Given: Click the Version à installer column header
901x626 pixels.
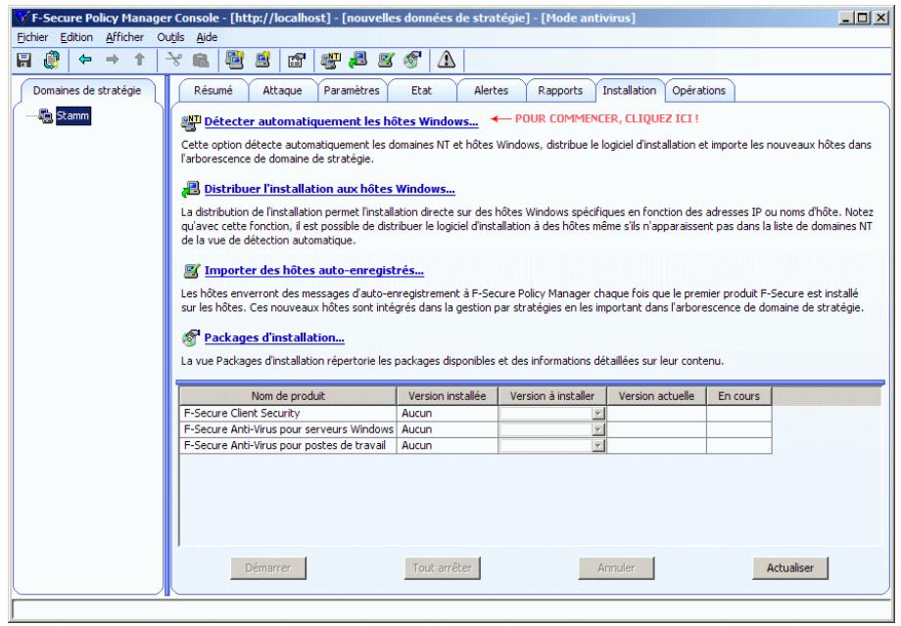Looking at the screenshot, I should click(x=552, y=396).
